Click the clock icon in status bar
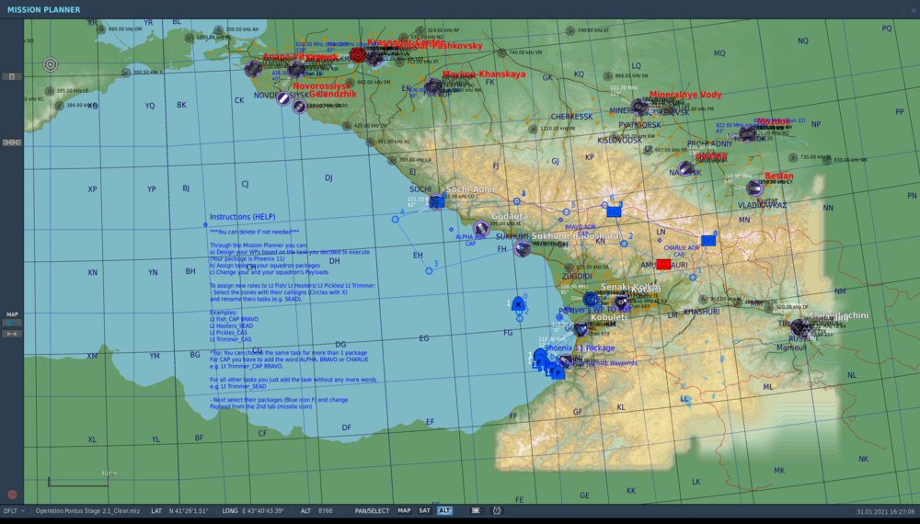 pyautogui.click(x=497, y=511)
